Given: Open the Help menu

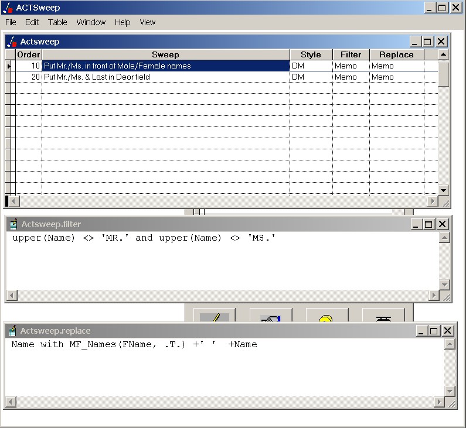Looking at the screenshot, I should coord(123,22).
